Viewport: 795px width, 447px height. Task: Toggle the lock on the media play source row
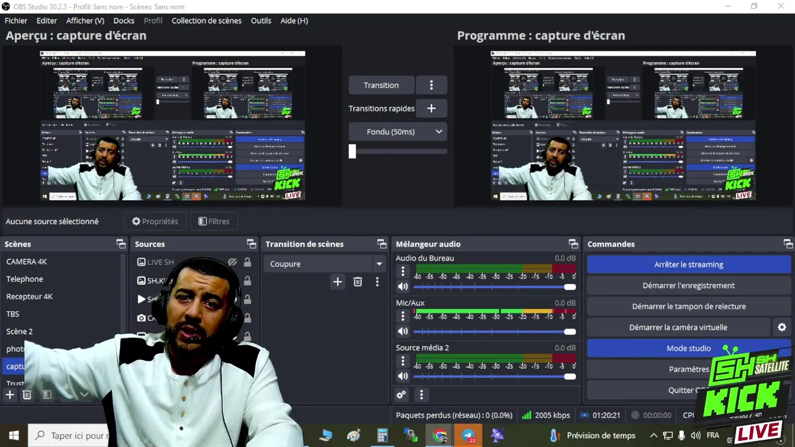[247, 299]
